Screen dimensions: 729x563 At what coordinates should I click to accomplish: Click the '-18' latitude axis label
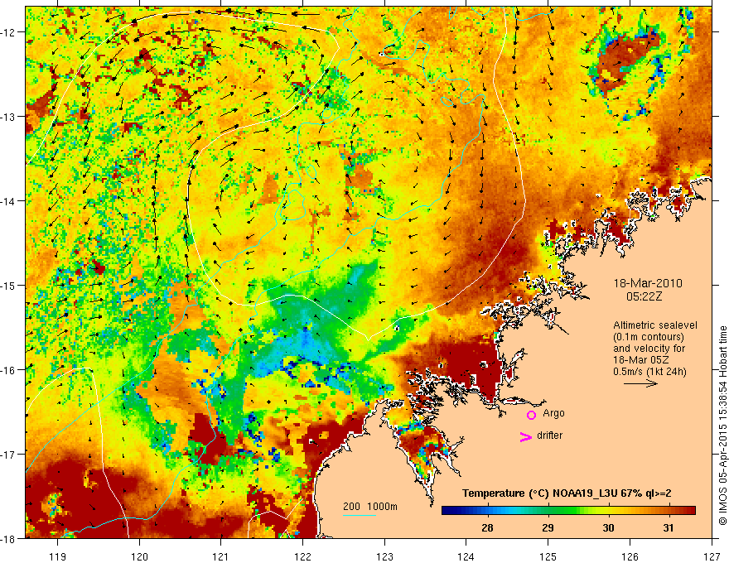9,538
